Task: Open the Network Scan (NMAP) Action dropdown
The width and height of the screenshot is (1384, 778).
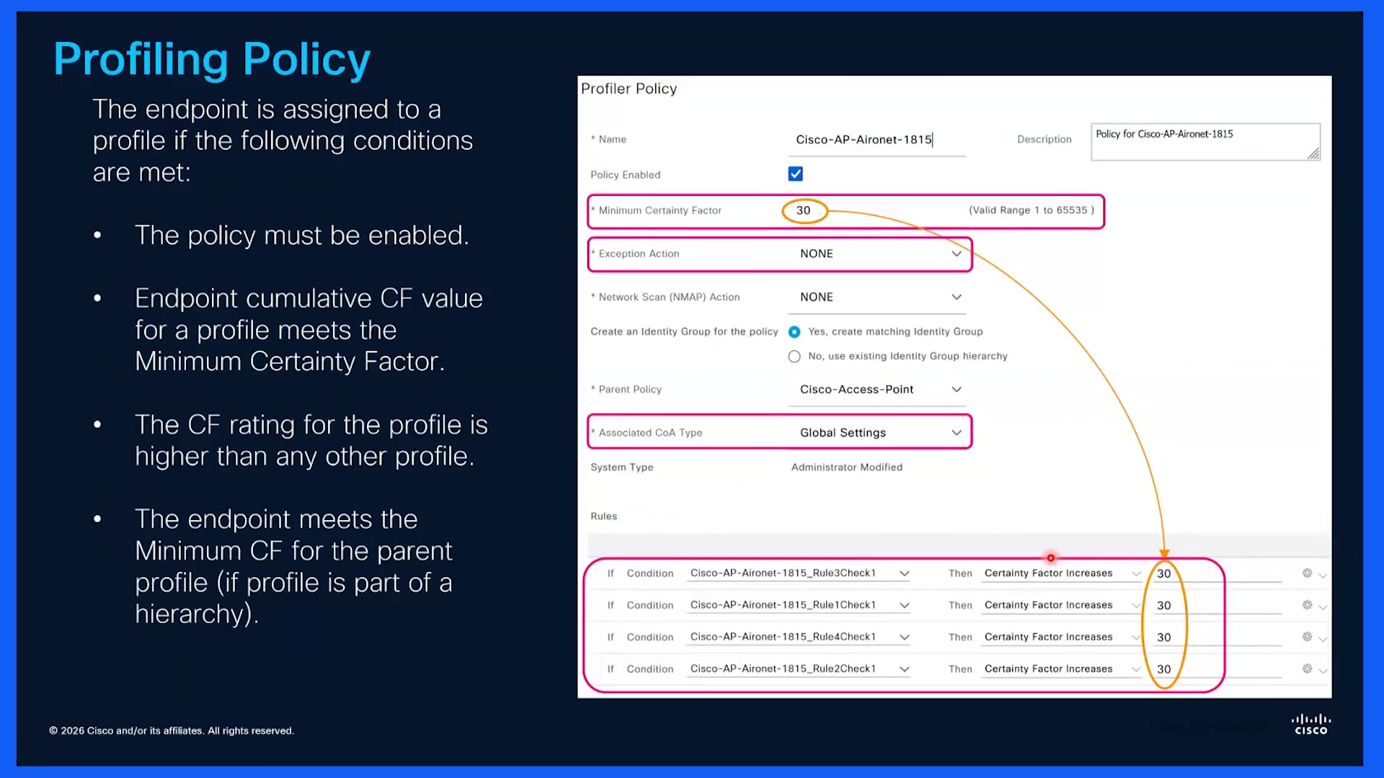Action: click(877, 297)
